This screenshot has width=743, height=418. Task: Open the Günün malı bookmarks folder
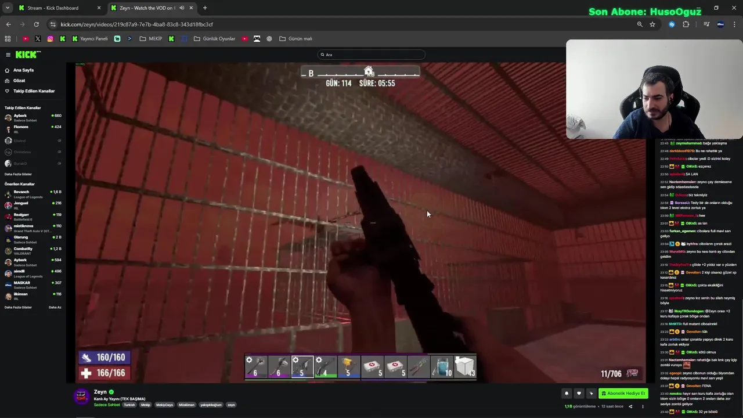pos(295,39)
